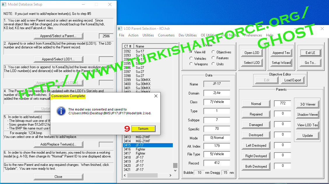This screenshot has width=329, height=184.
Task: Select list row 3398 Su-27
Action: pos(148,76)
